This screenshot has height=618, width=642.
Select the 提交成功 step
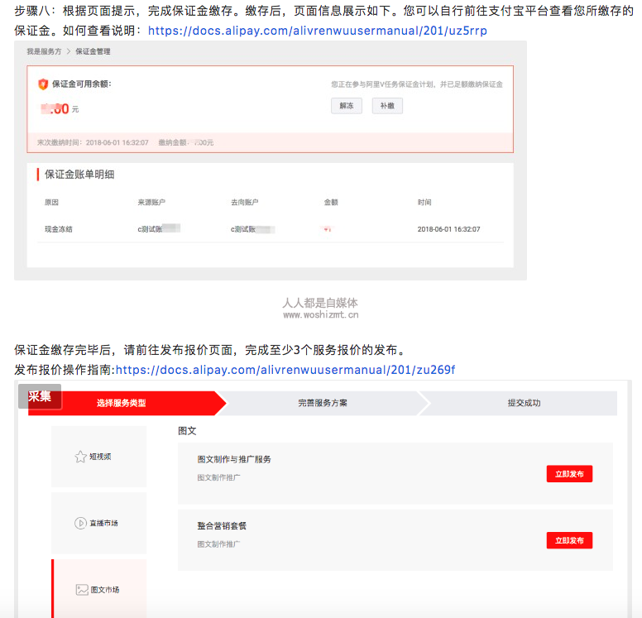pyautogui.click(x=524, y=403)
